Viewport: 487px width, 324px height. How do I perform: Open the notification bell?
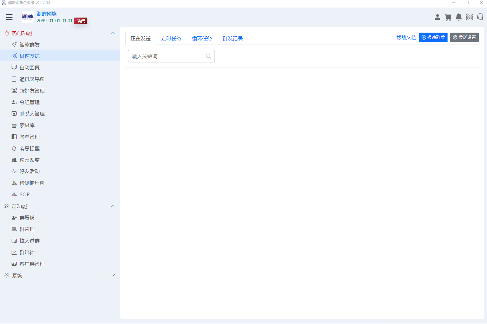pos(459,17)
